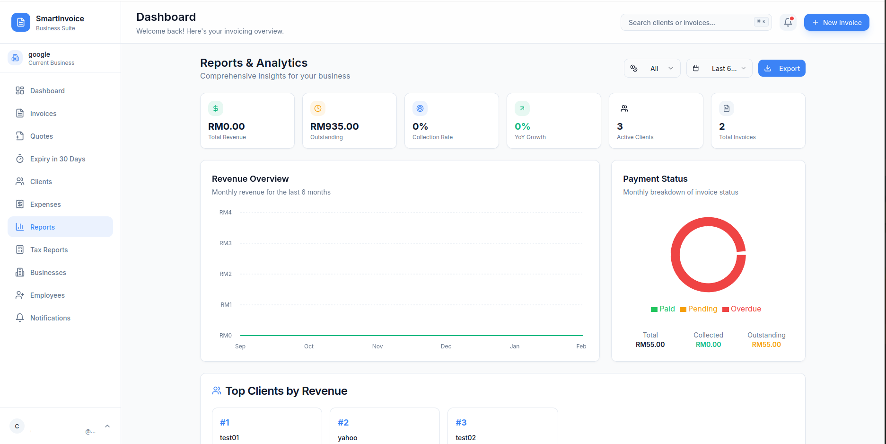Click the clock icon on Outstanding card

point(318,108)
